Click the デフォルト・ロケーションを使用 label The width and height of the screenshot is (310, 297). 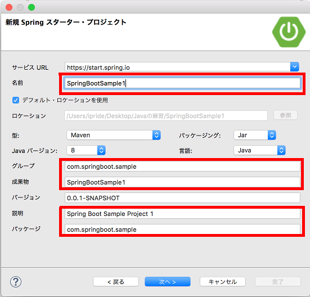click(x=65, y=100)
